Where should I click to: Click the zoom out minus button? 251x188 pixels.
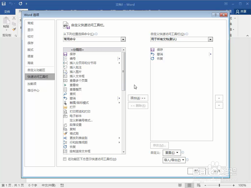[205, 185]
